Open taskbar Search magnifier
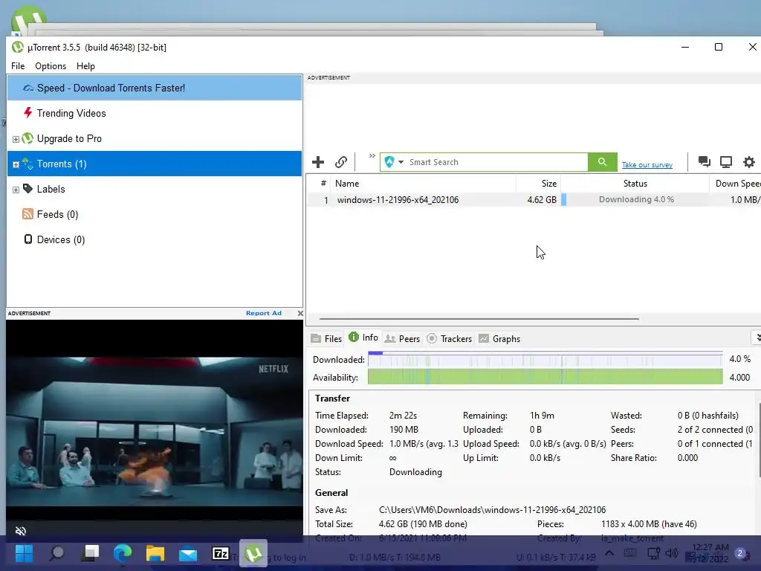761x571 pixels. coord(56,553)
